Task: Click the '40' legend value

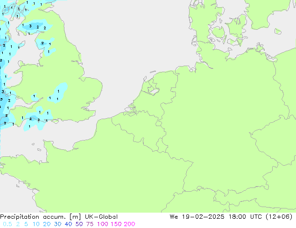Action: click(68, 224)
